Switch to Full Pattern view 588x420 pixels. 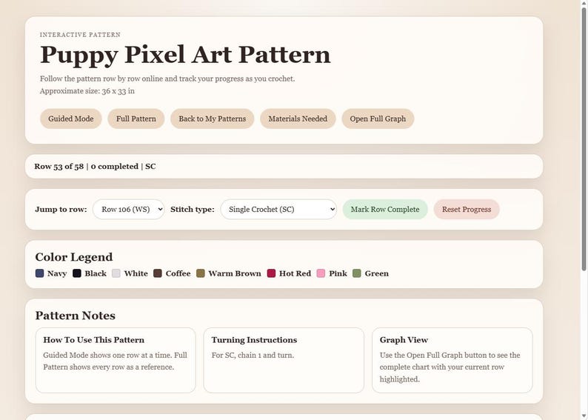[x=136, y=119]
